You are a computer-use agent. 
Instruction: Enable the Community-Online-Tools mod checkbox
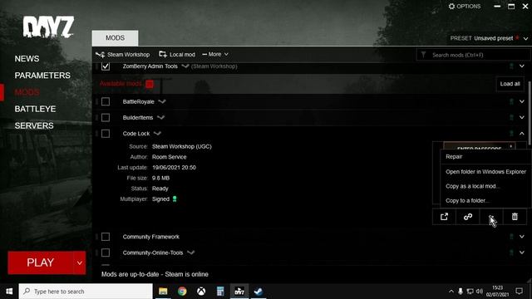pos(106,252)
